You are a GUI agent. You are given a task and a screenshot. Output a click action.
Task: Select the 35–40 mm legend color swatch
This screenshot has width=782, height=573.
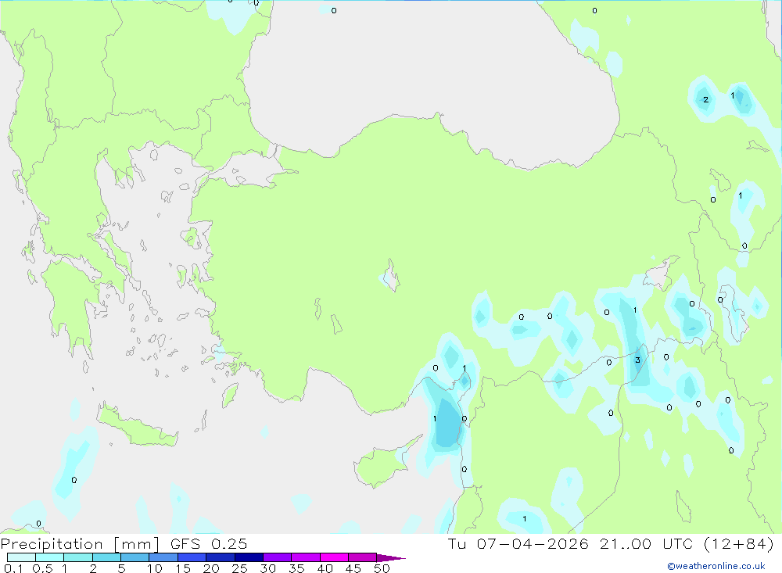[306, 557]
